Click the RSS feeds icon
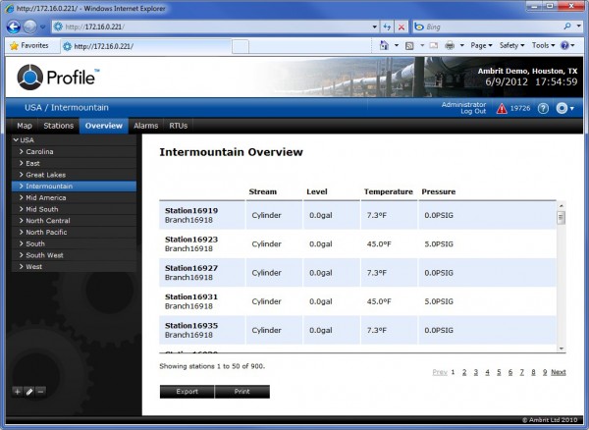The width and height of the screenshot is (589, 430). tap(409, 46)
